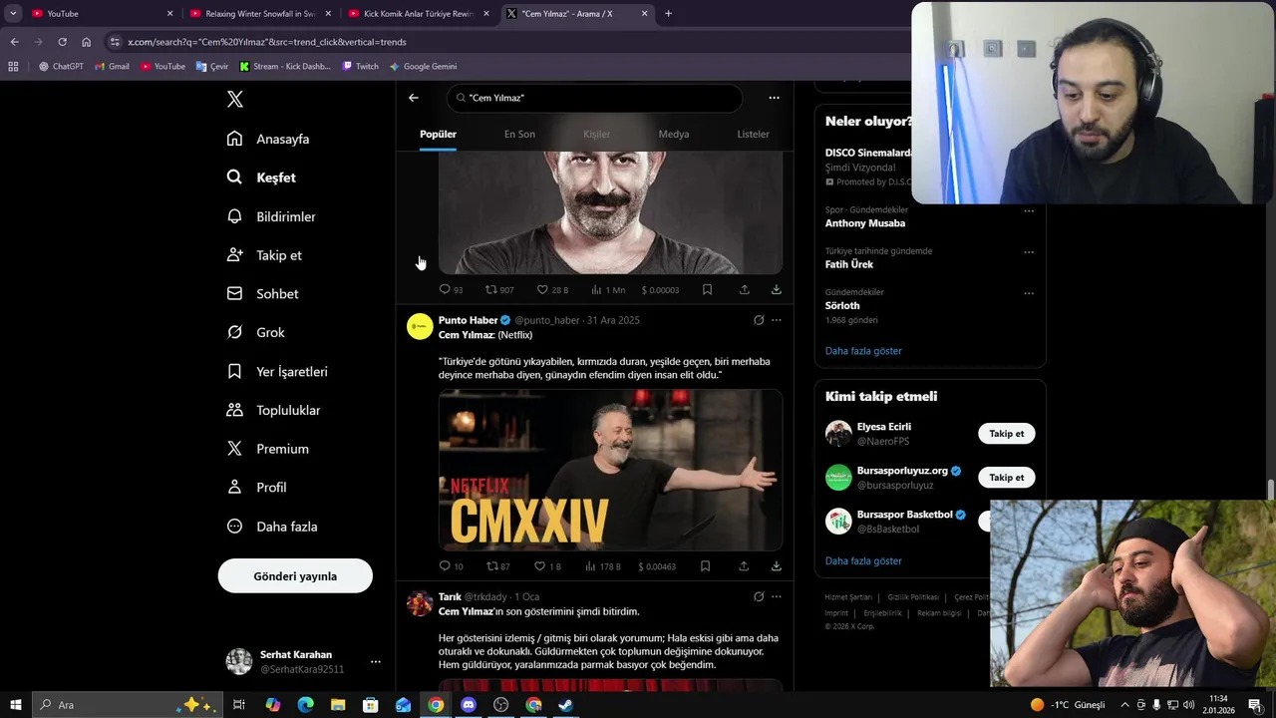Open Punto Haber profile name link

(468, 320)
